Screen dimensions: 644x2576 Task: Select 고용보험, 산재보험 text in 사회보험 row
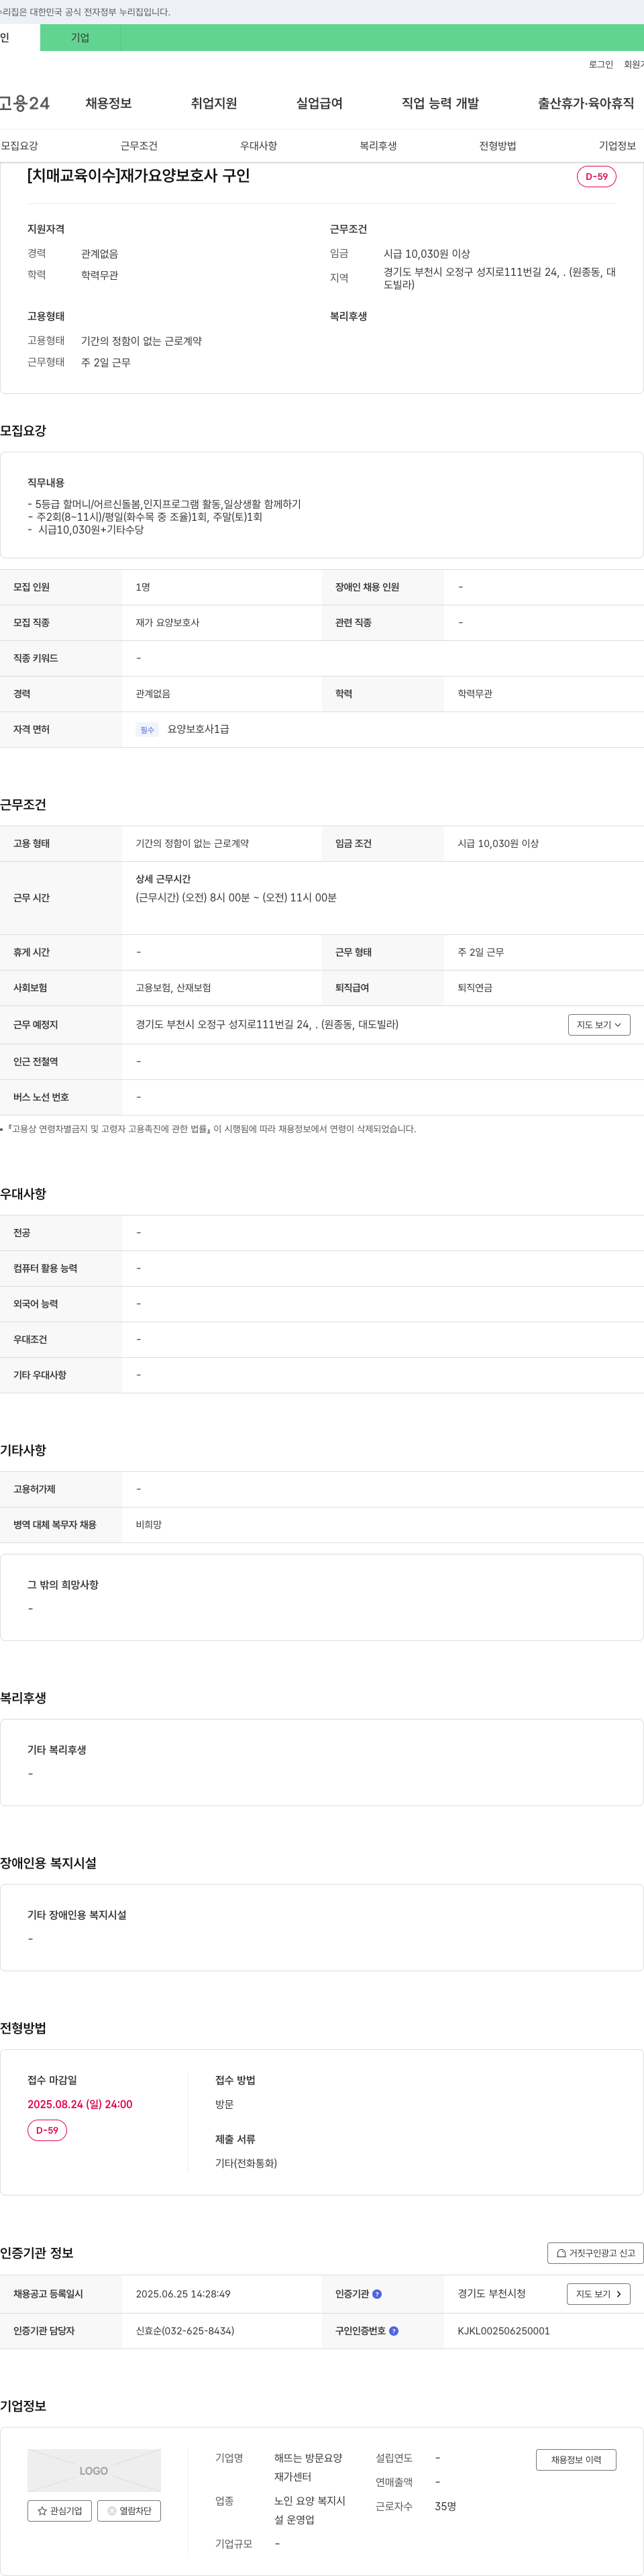(x=173, y=988)
